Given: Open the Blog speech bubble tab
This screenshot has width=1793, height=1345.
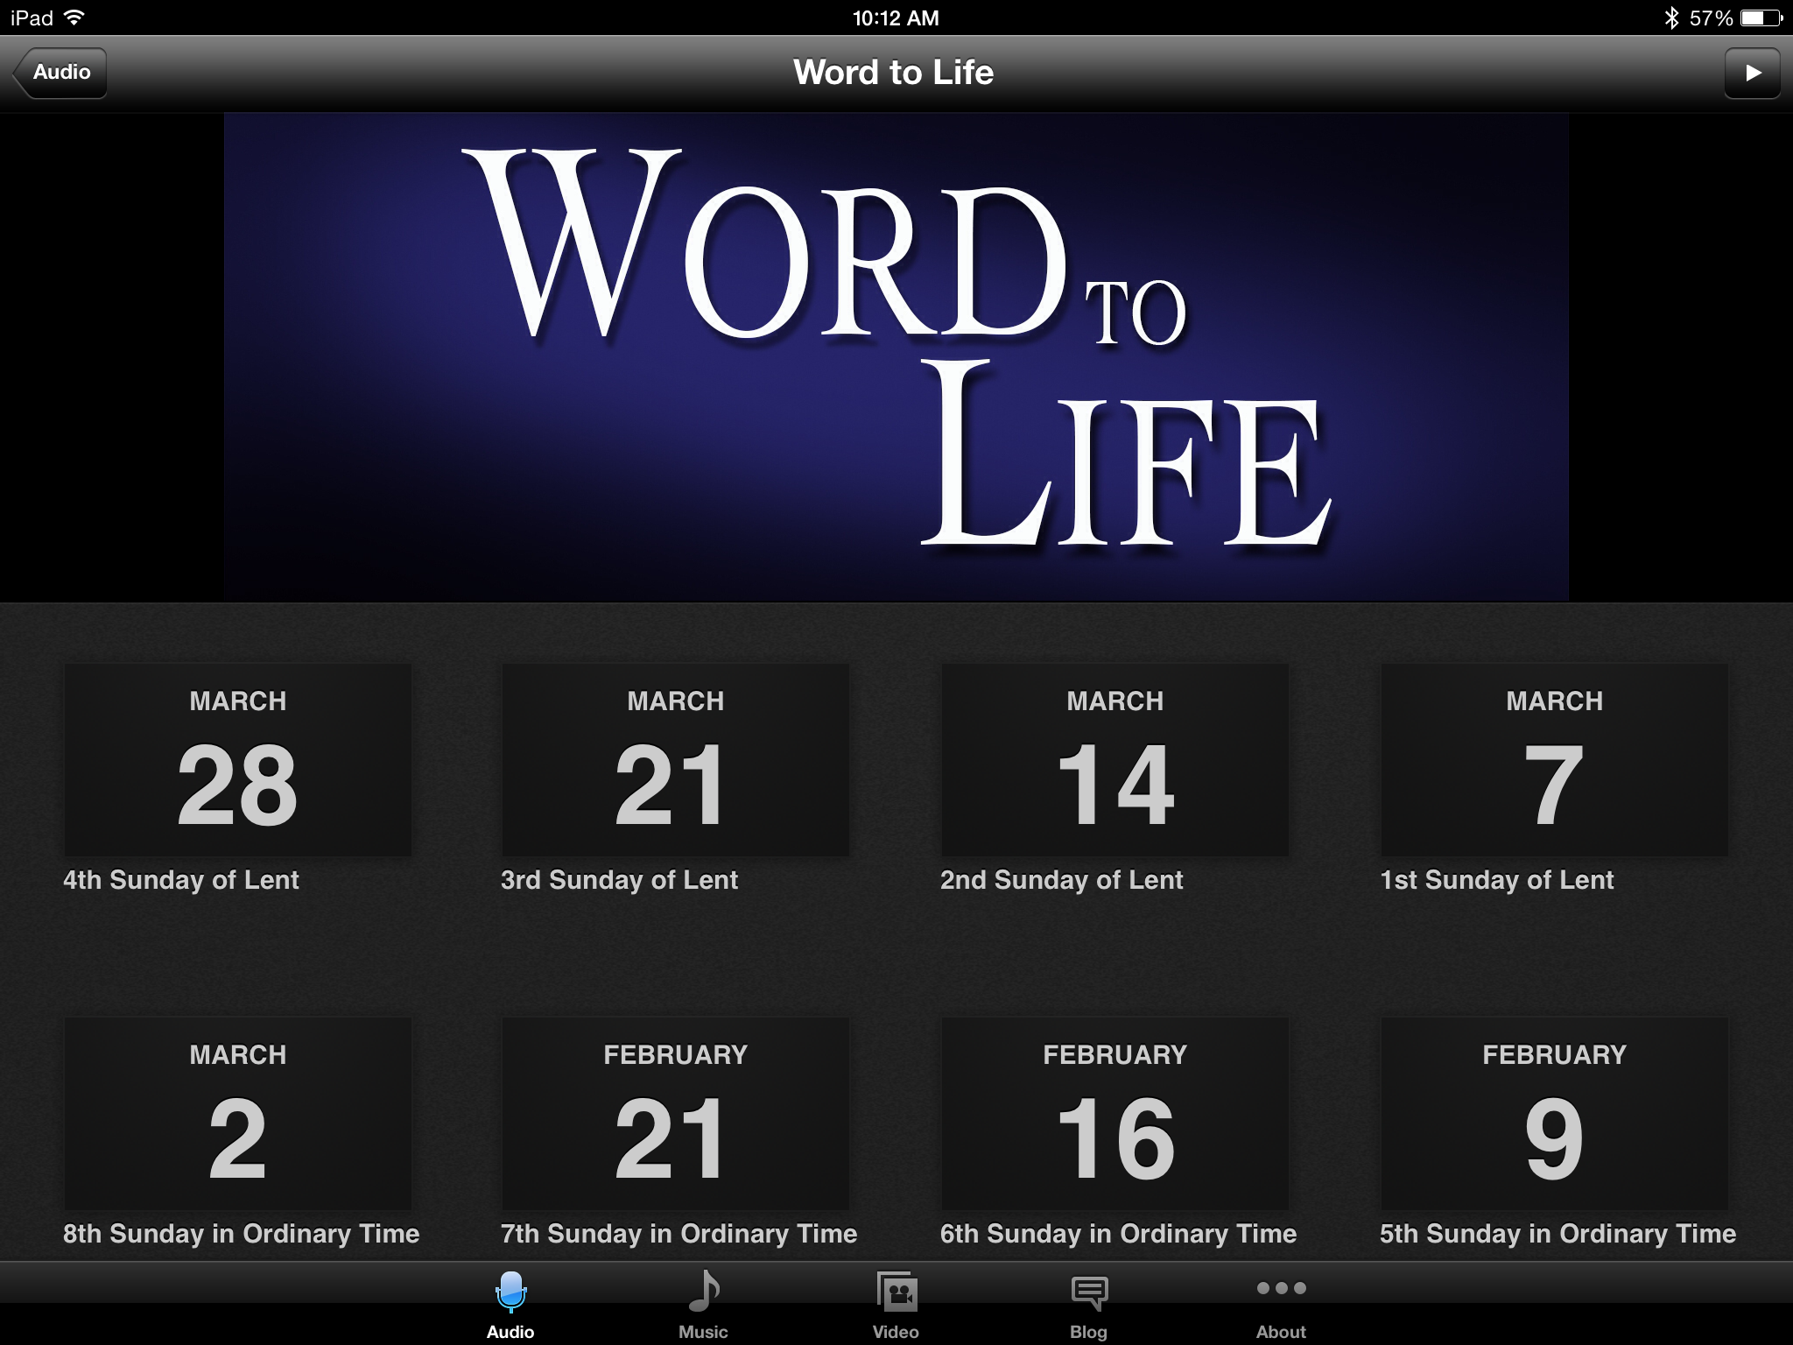Looking at the screenshot, I should [1088, 1292].
